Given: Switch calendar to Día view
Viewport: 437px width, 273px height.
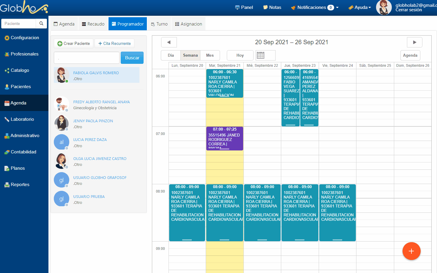Looking at the screenshot, I should click(x=171, y=55).
